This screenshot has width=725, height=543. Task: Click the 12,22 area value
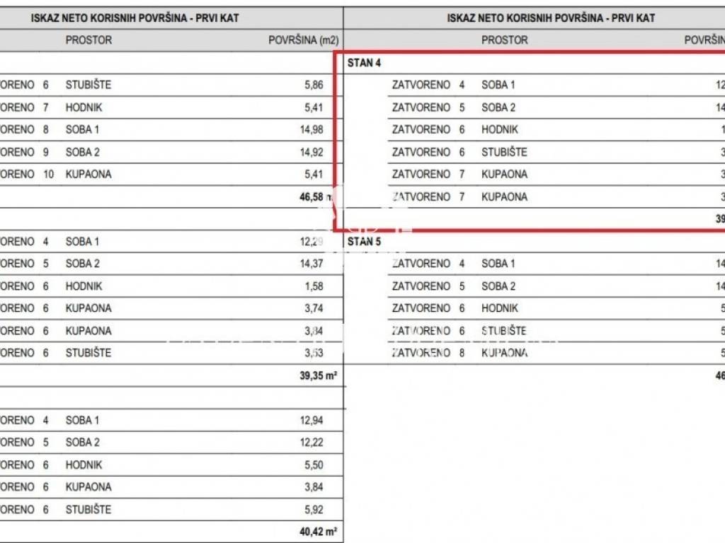tap(311, 443)
